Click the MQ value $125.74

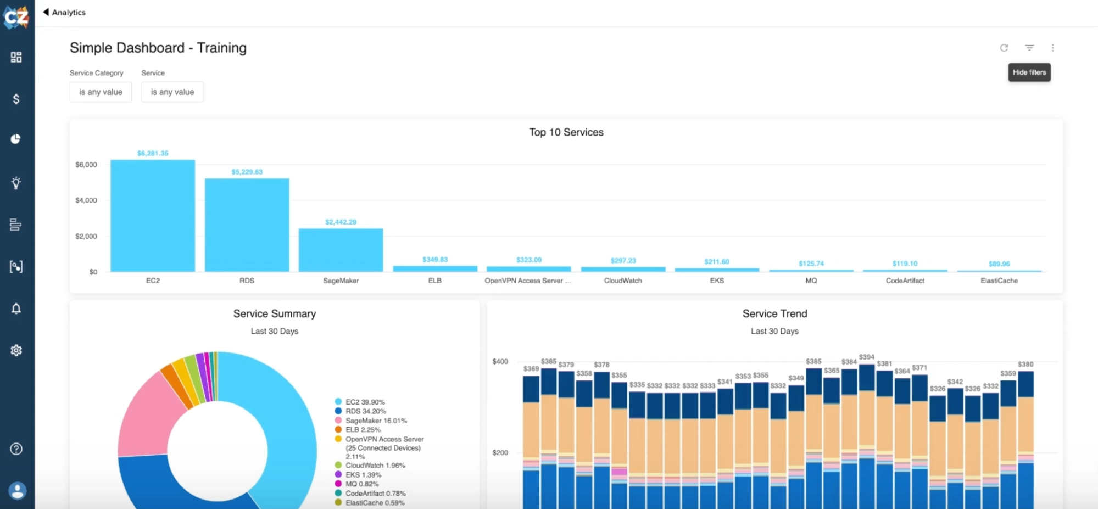point(811,264)
